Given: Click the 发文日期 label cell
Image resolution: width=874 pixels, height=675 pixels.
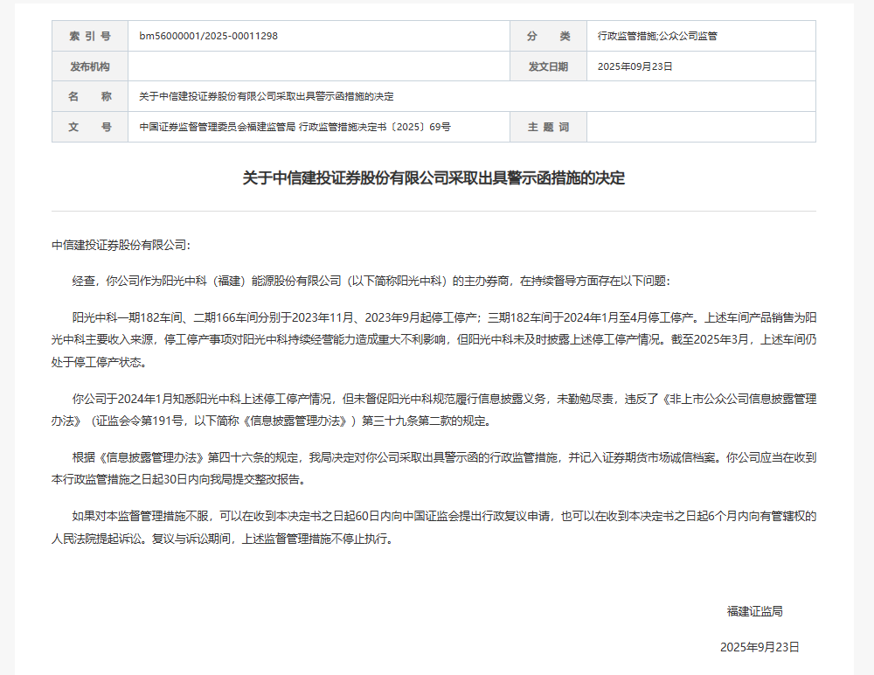Looking at the screenshot, I should 549,66.
